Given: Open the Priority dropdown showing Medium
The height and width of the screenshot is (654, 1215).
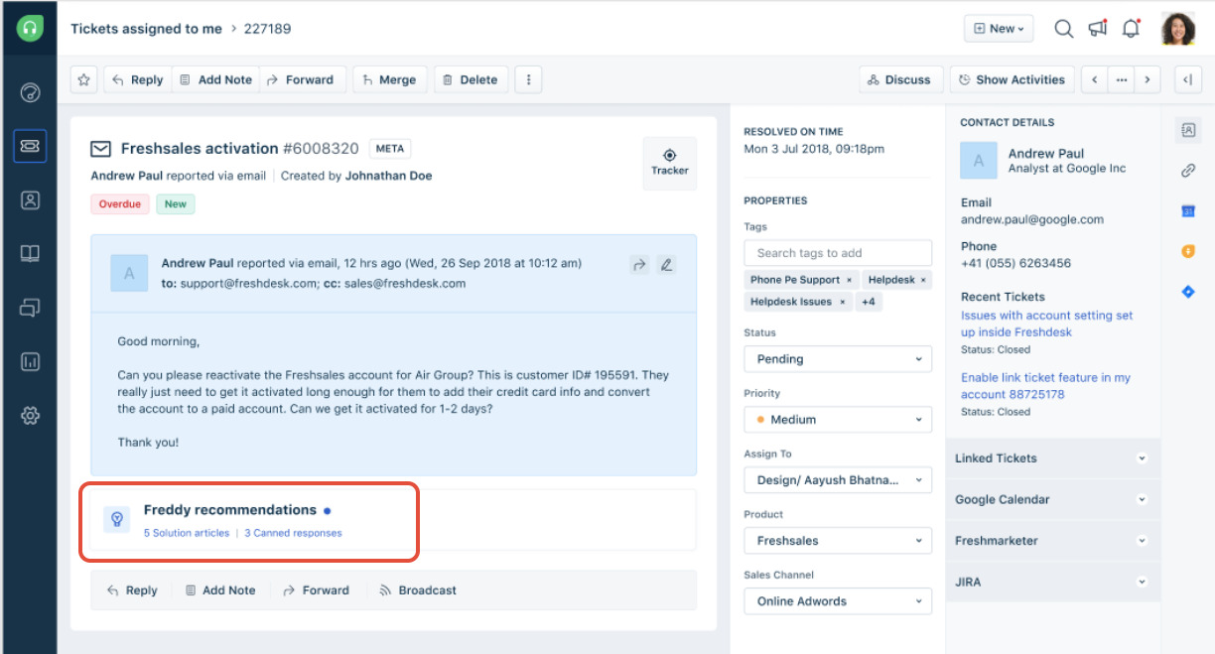Looking at the screenshot, I should (838, 420).
